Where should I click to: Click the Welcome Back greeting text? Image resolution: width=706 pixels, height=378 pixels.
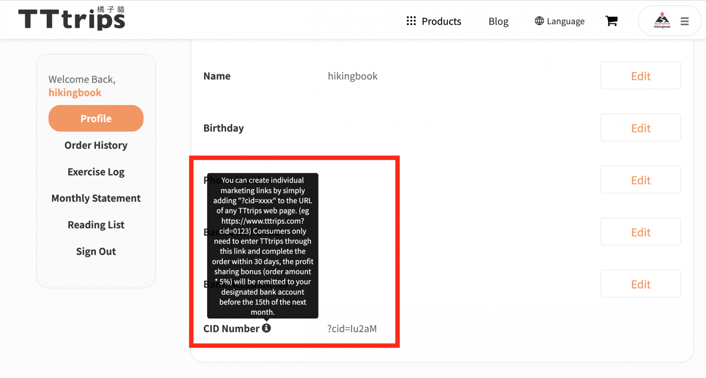(82, 79)
